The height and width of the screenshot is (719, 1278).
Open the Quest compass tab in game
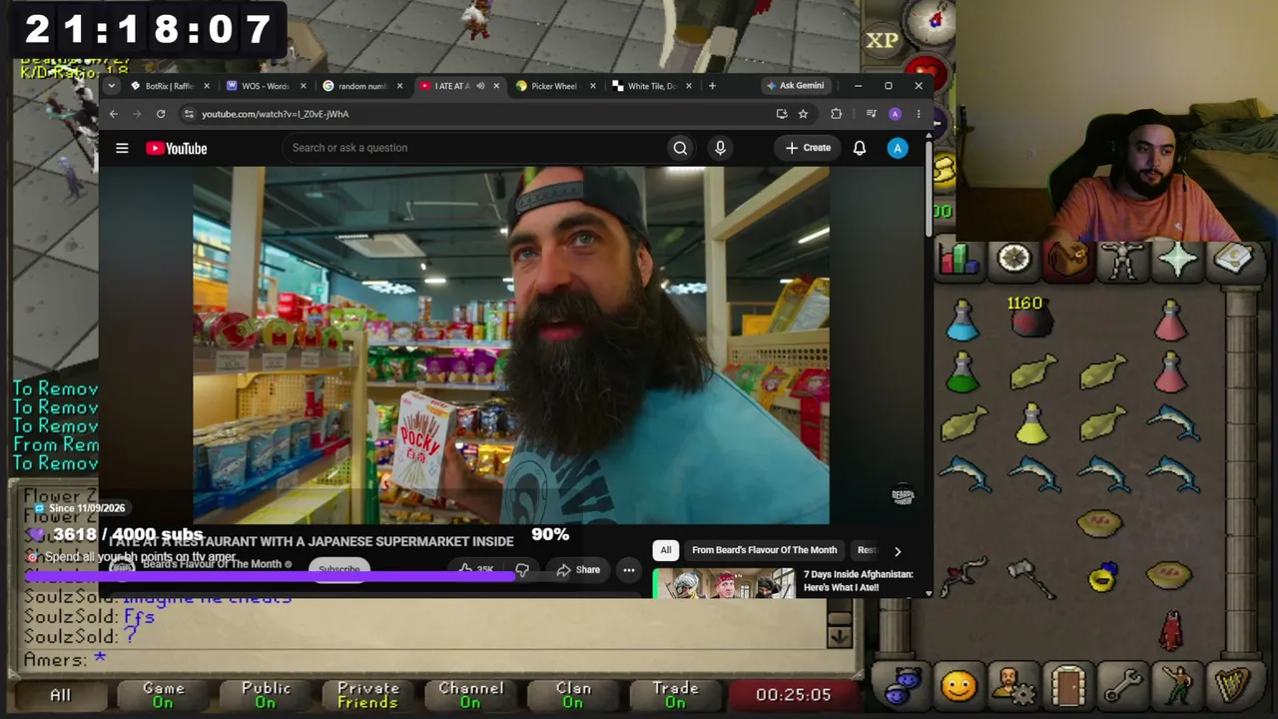pyautogui.click(x=1014, y=260)
